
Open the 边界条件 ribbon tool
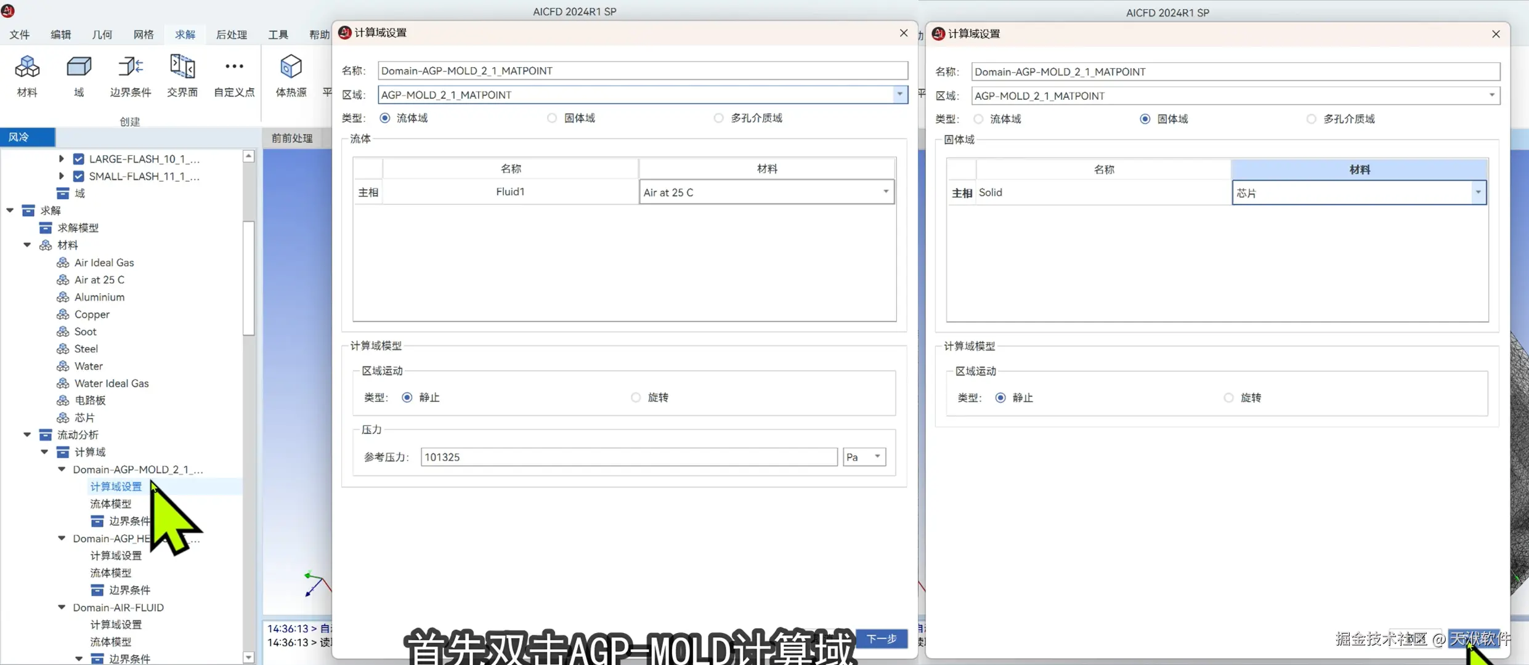click(x=130, y=67)
